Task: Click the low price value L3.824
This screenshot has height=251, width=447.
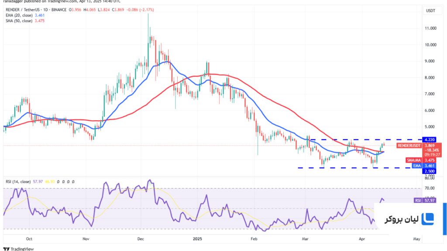Action: tap(104, 10)
